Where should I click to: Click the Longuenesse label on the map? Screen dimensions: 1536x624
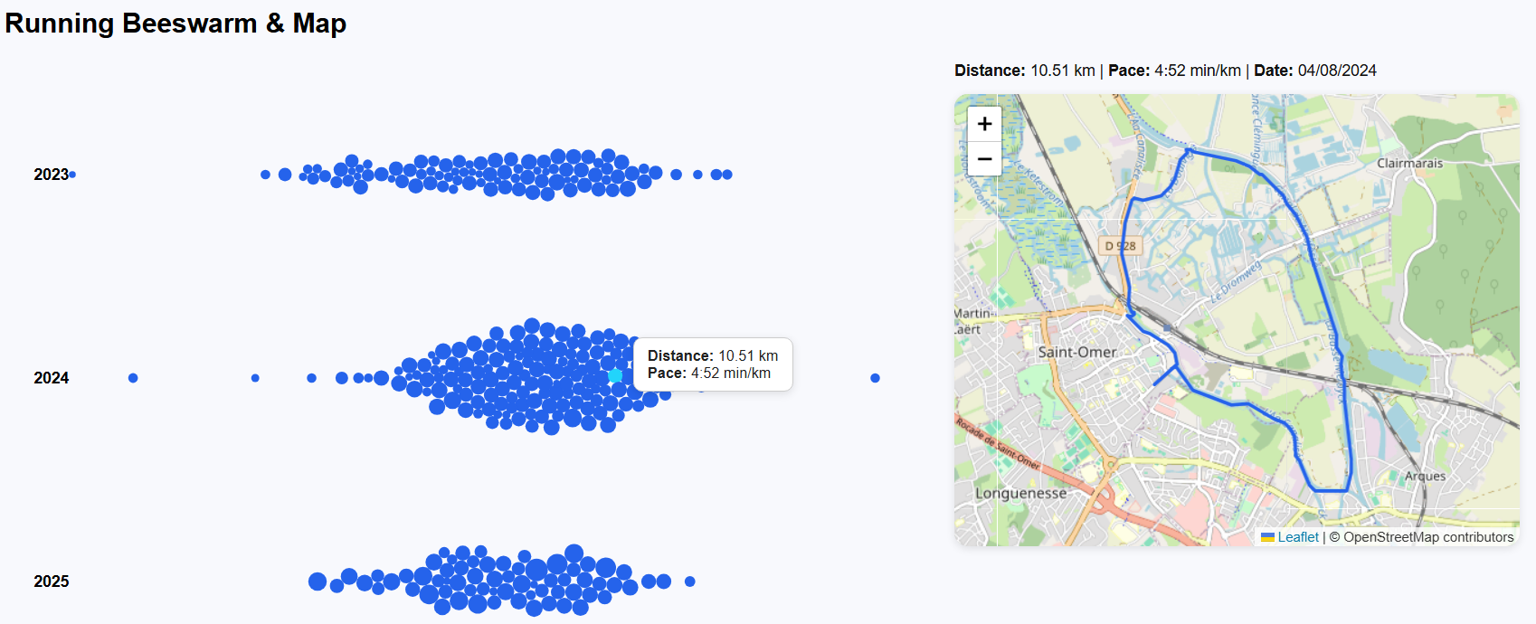click(1020, 493)
